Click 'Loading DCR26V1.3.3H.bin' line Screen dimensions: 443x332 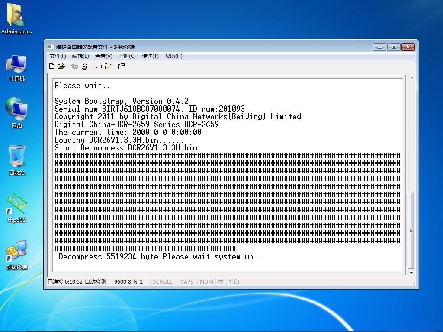click(x=119, y=140)
